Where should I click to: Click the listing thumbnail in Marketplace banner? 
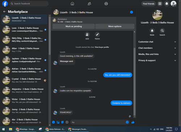(54, 20)
